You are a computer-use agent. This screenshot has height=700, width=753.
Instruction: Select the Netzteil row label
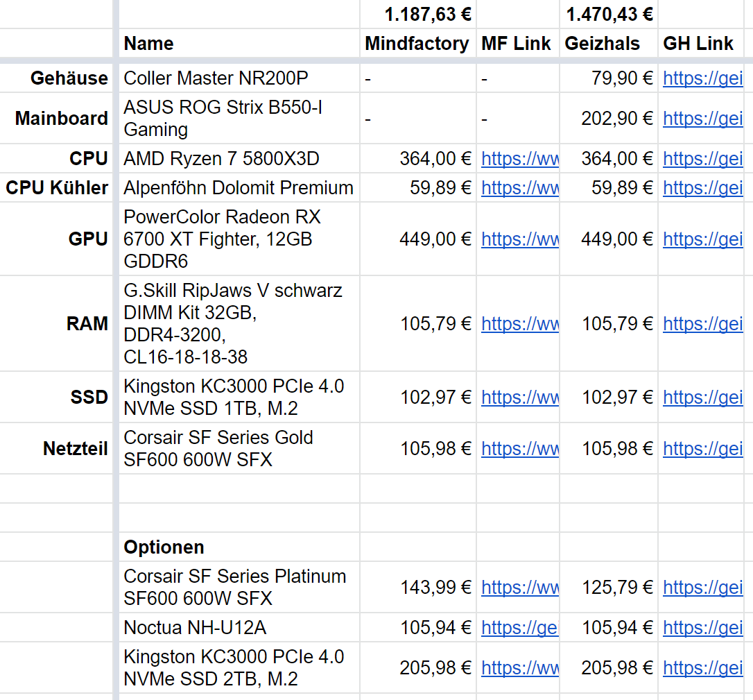tap(56, 450)
